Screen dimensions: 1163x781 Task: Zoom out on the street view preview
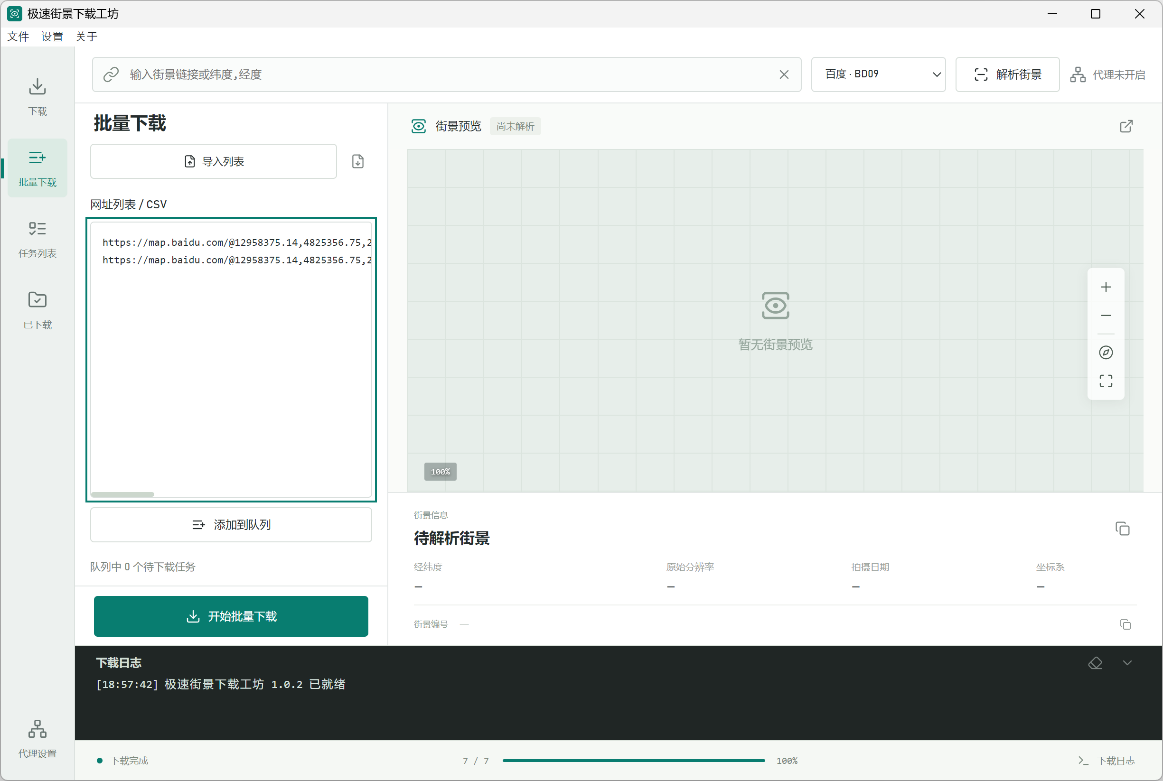[x=1106, y=315]
